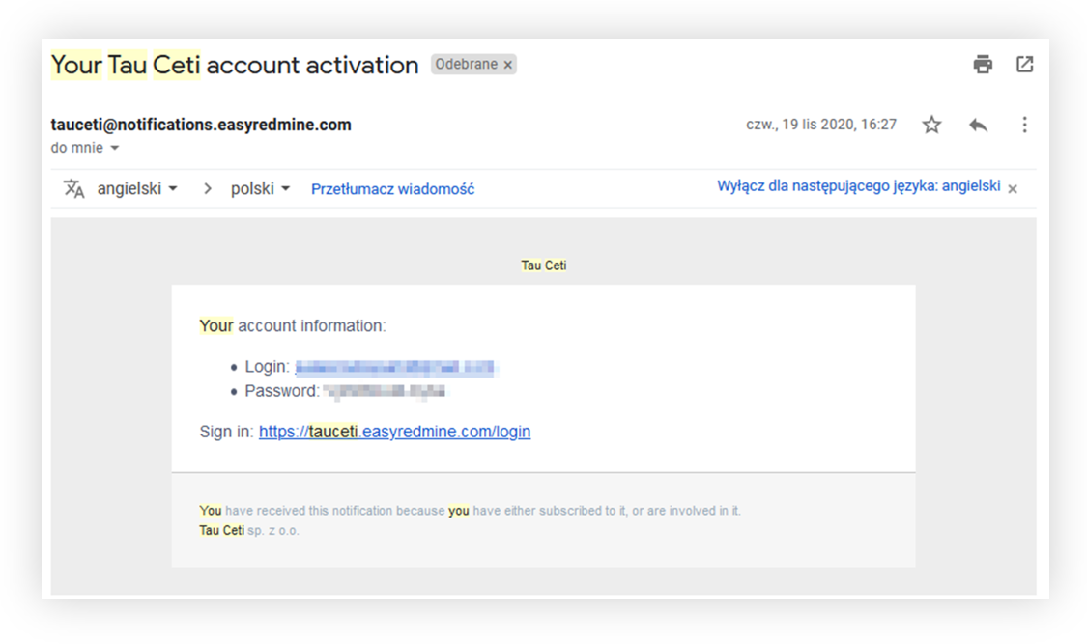
Task: Open the tauceti.easyredmine.com/login link
Action: coord(394,432)
